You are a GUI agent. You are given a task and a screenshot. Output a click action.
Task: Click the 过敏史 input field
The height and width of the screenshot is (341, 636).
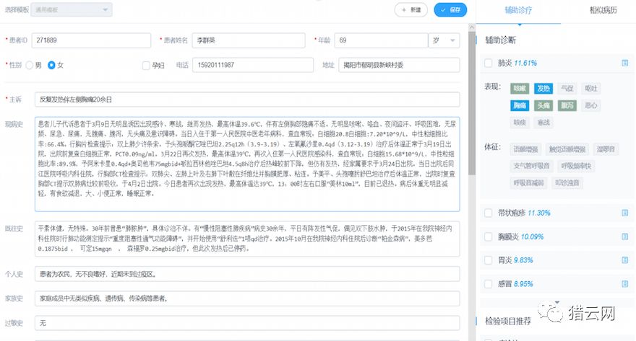coord(247,323)
